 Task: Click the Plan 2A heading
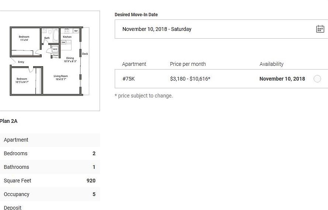pyautogui.click(x=8, y=121)
